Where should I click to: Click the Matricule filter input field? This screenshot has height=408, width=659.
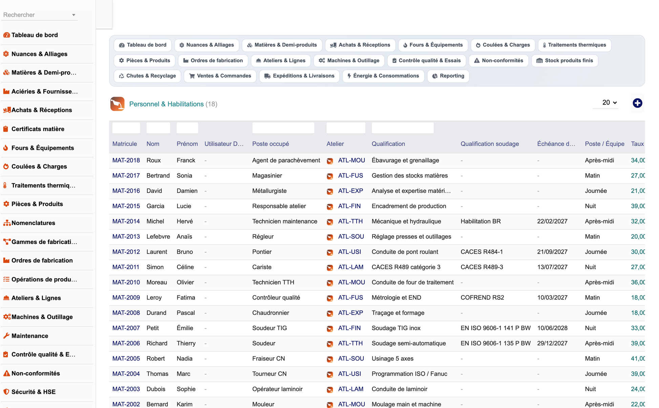(x=126, y=128)
